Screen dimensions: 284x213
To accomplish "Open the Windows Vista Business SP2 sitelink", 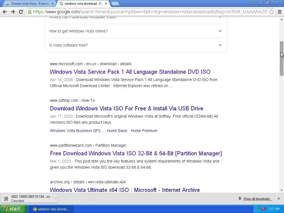I will (x=77, y=131).
